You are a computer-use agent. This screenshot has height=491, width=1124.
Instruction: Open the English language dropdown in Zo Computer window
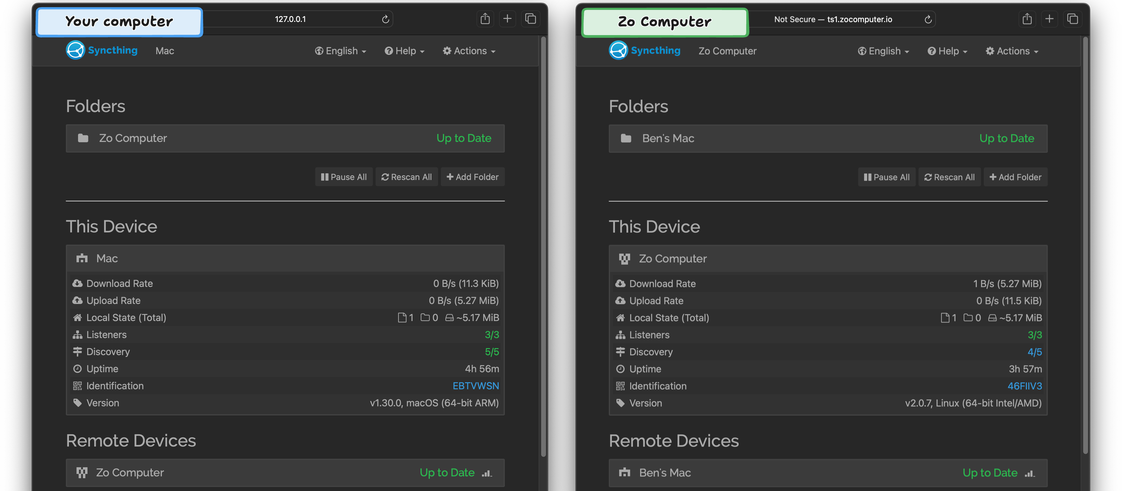click(x=883, y=51)
